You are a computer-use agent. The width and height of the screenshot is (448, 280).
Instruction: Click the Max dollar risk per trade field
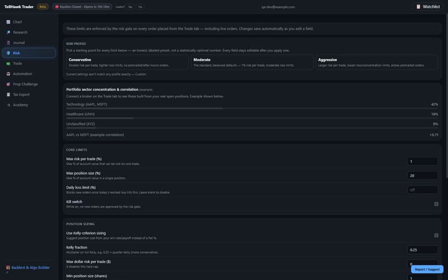(x=423, y=264)
